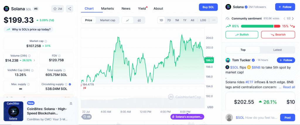Open Total supply info icon
Image resolution: width=300 pixels, height=125 pixels.
[64, 70]
